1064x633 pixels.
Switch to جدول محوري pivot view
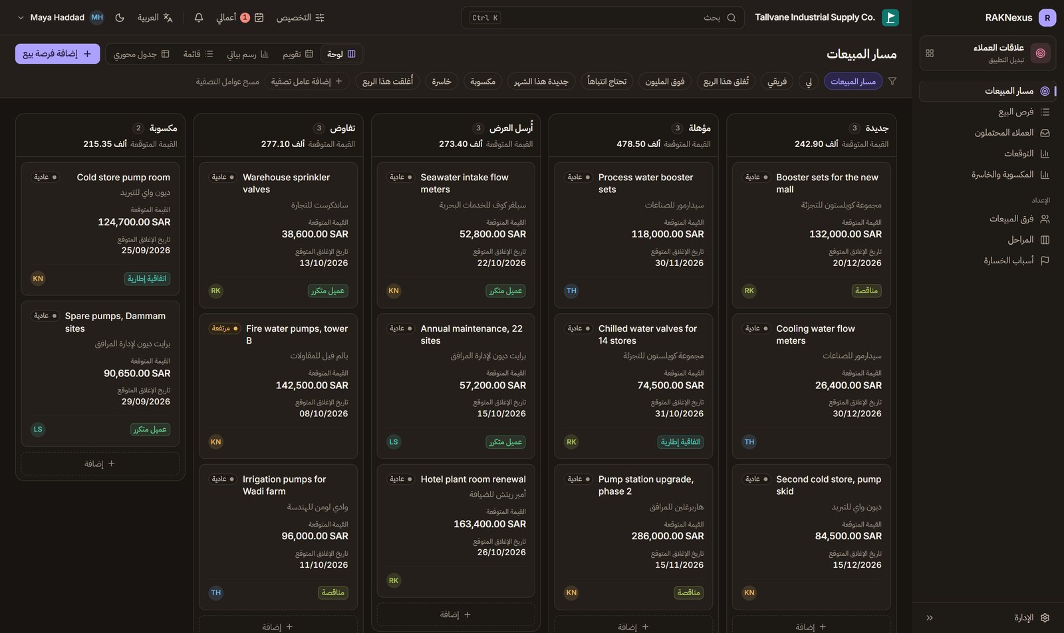coord(141,54)
